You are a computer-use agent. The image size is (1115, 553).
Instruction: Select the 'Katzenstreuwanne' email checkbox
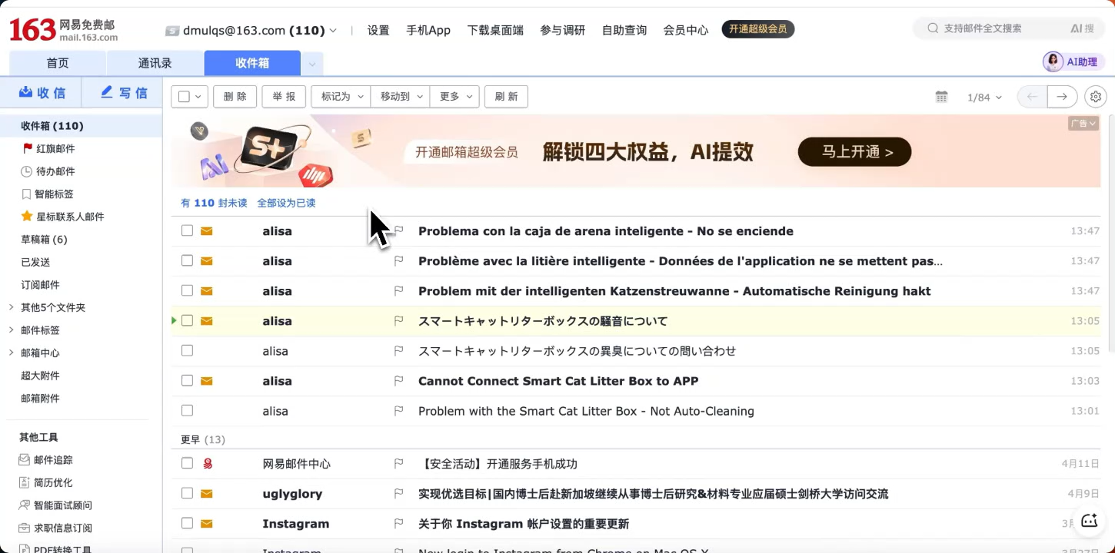pos(187,290)
